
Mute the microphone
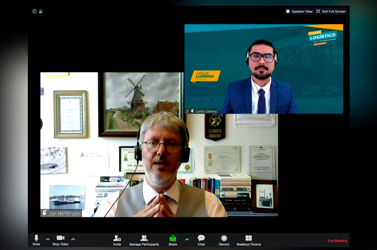tap(36, 239)
